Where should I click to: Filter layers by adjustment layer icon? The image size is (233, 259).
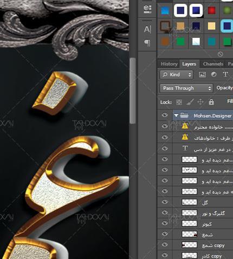(214, 74)
